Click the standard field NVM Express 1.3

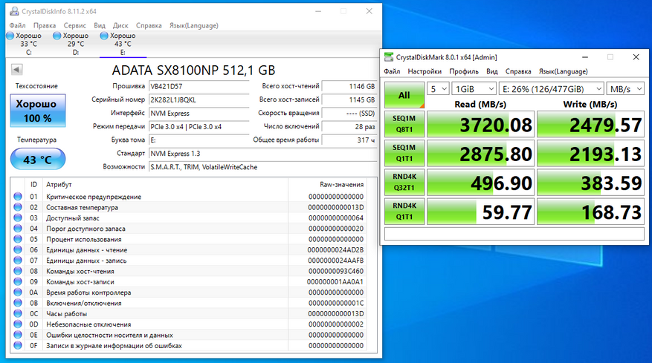(262, 154)
